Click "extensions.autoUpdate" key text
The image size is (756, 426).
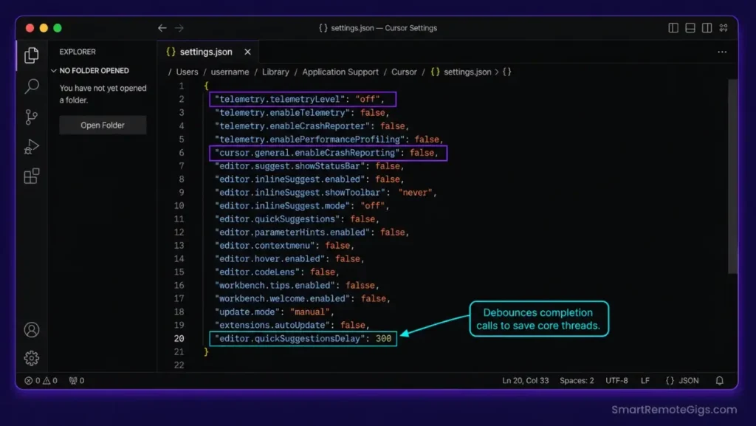click(x=272, y=326)
